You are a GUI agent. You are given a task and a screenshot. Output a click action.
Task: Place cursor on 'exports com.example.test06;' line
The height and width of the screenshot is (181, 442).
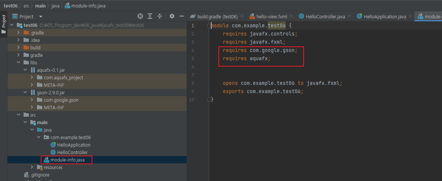click(x=263, y=92)
